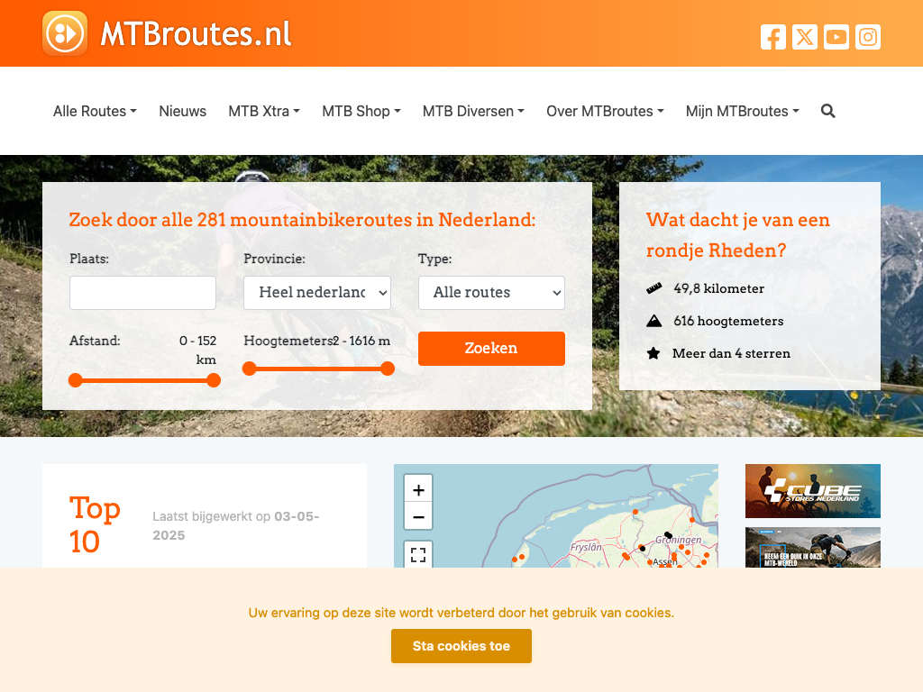Click the Hoogtemeters slider left handle
The image size is (923, 692).
(x=250, y=369)
